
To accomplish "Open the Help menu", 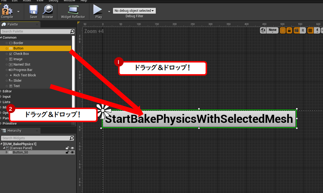I will tap(83, 1).
